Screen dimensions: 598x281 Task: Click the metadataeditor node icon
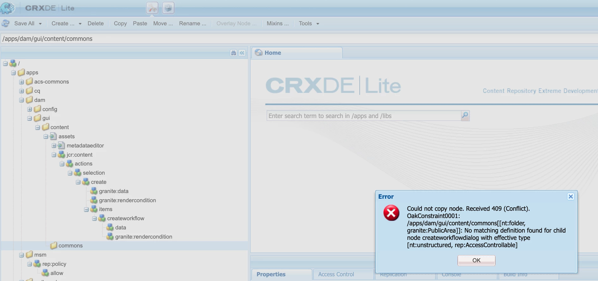[x=61, y=146]
